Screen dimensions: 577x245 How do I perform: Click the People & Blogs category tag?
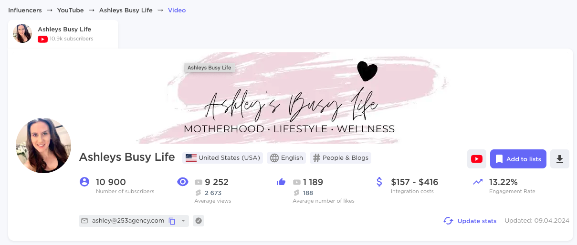[340, 158]
